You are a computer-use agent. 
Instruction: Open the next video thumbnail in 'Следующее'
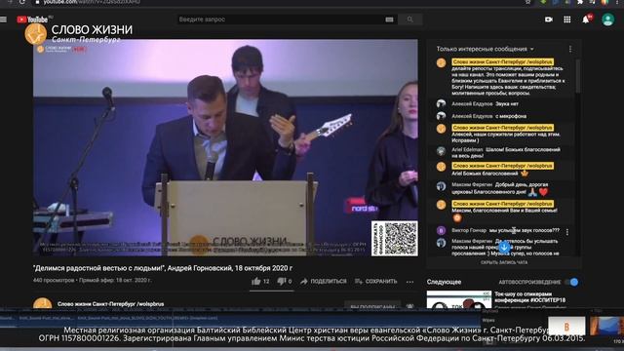click(459, 299)
